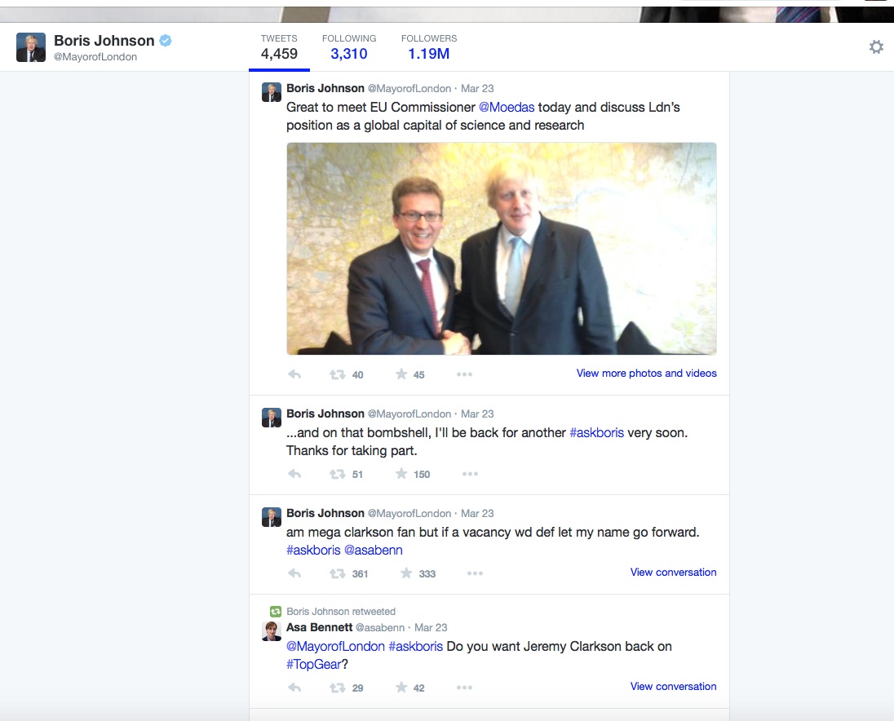Click the @MayorofLondon handle in profile header
The image size is (894, 721).
[x=95, y=57]
